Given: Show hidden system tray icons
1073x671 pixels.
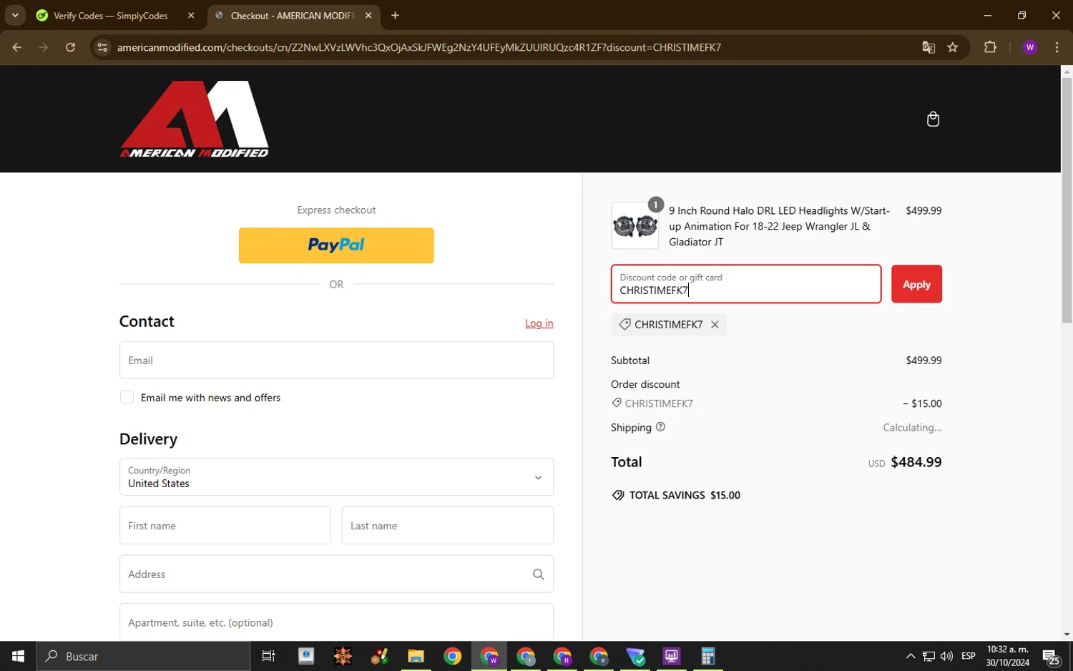Looking at the screenshot, I should click(910, 656).
